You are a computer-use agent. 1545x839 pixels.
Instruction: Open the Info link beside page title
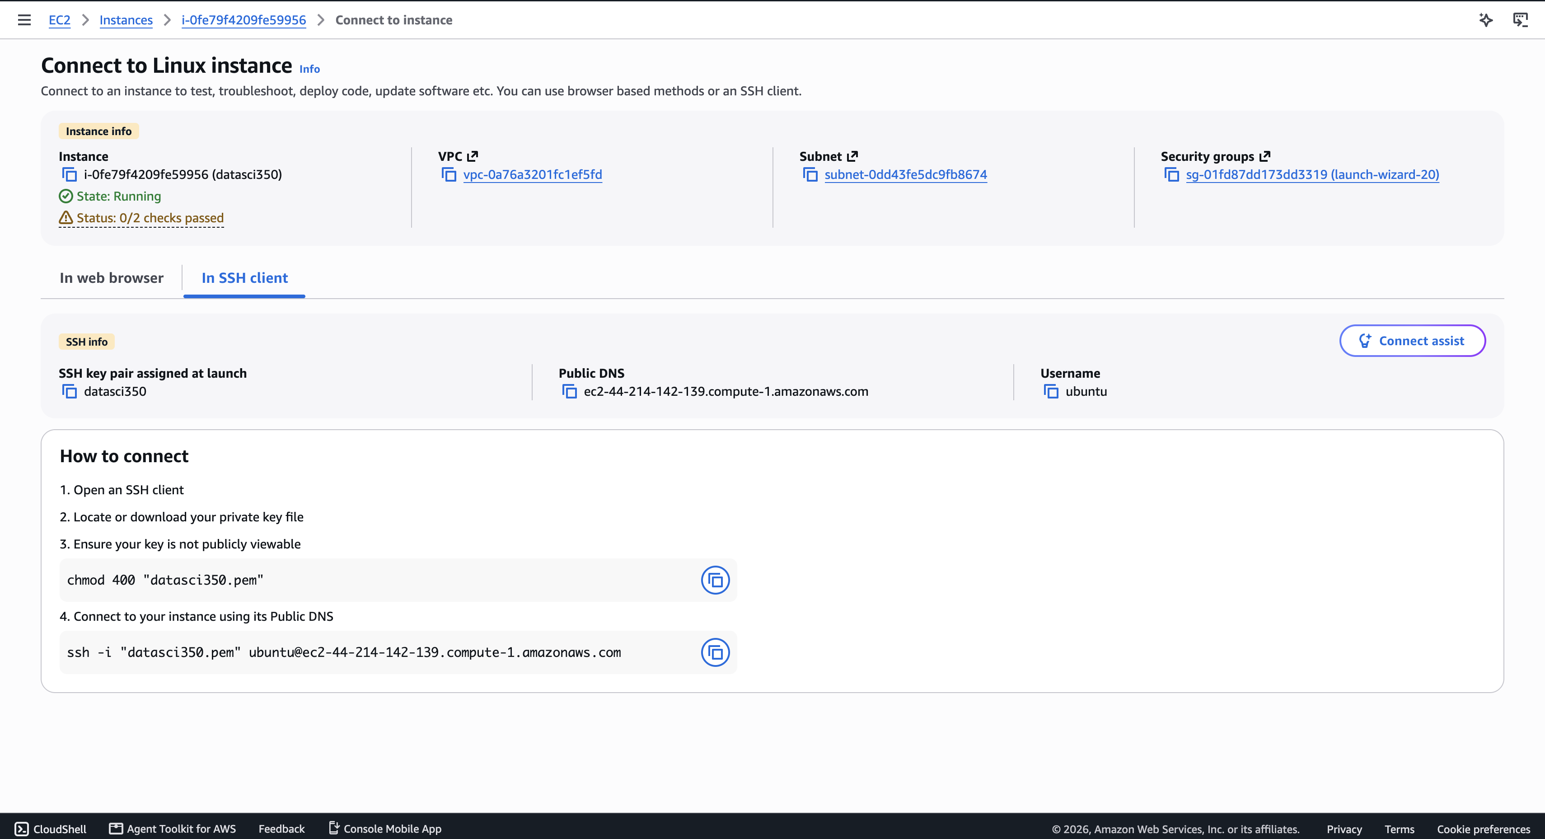point(309,69)
